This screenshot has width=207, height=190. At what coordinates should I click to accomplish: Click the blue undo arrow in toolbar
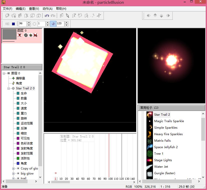pos(47,16)
